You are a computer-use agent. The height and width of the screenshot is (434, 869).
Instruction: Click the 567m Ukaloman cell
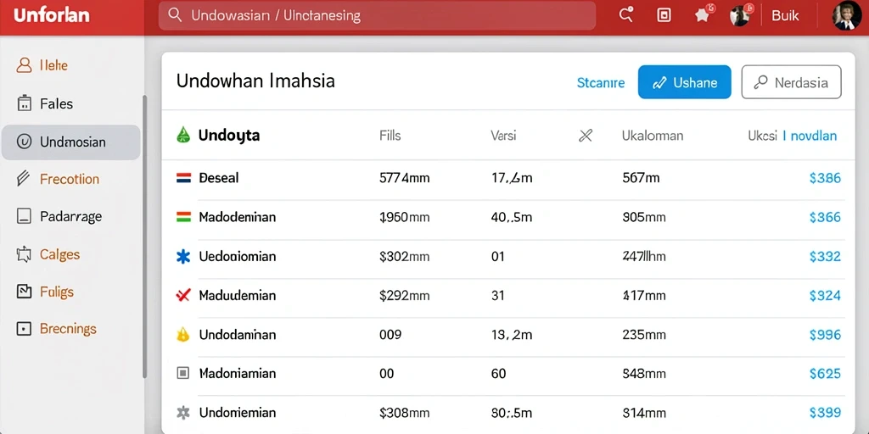click(x=642, y=178)
